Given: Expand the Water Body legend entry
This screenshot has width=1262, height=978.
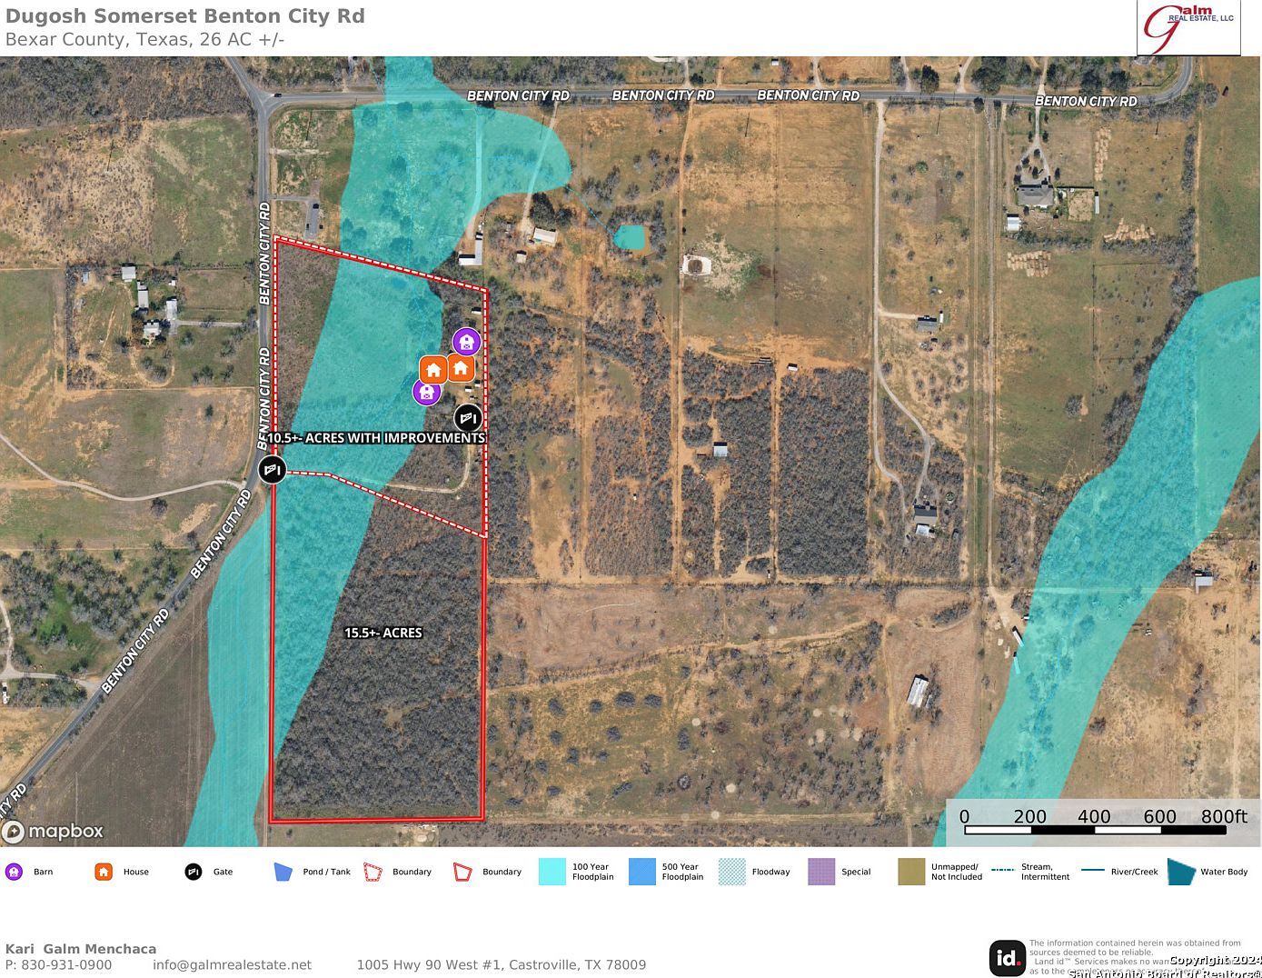Looking at the screenshot, I should (1180, 871).
